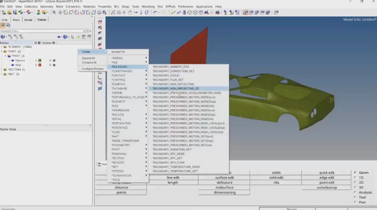Select the Geom radio button
Screen dimensions: 377x210
pos(354,173)
